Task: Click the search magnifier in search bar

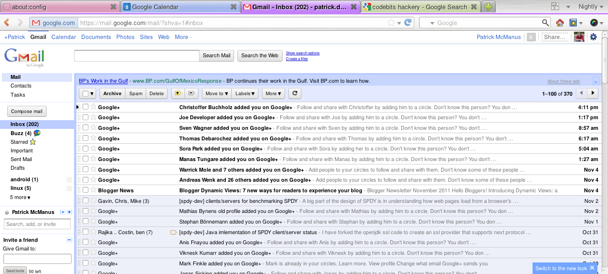Action: pos(546,23)
